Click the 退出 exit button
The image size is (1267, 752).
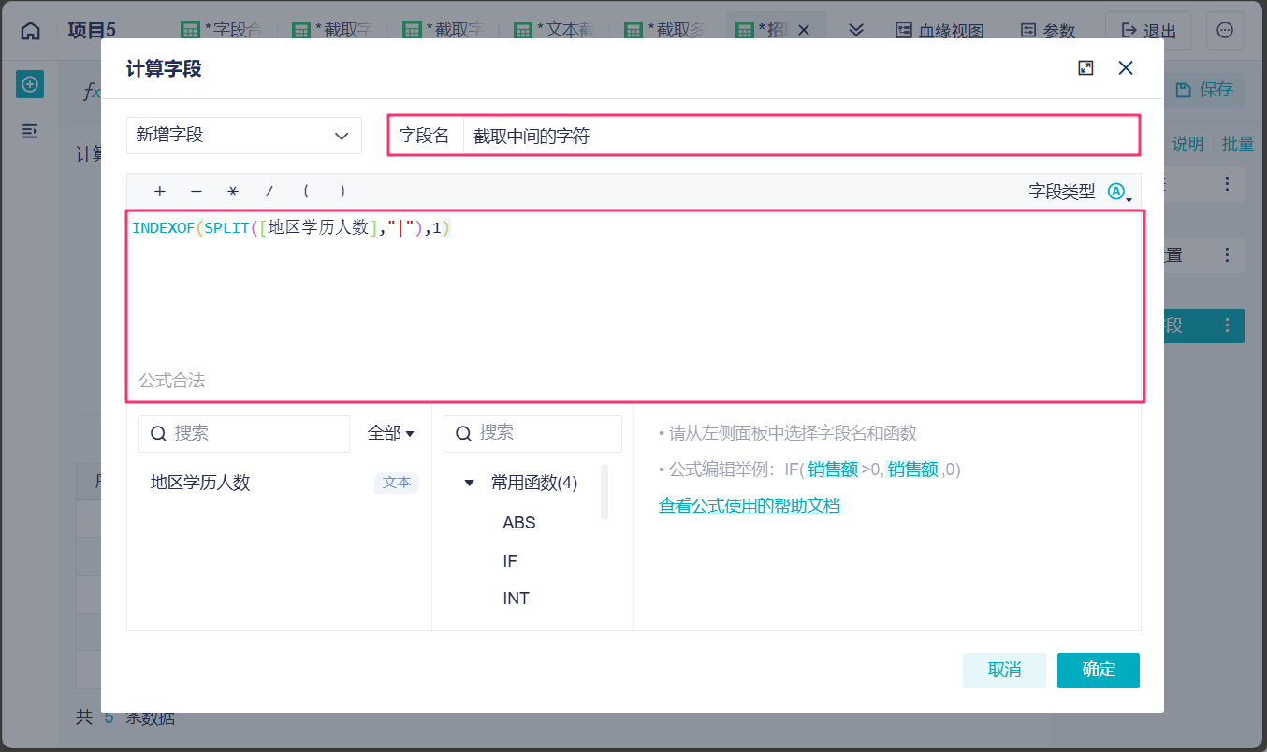[x=1148, y=31]
